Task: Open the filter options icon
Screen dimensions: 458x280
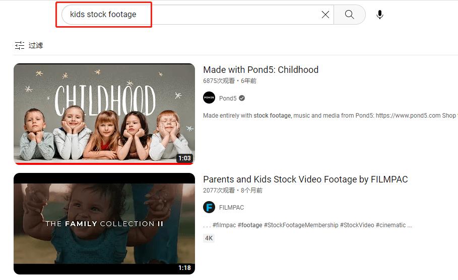Action: (x=20, y=45)
